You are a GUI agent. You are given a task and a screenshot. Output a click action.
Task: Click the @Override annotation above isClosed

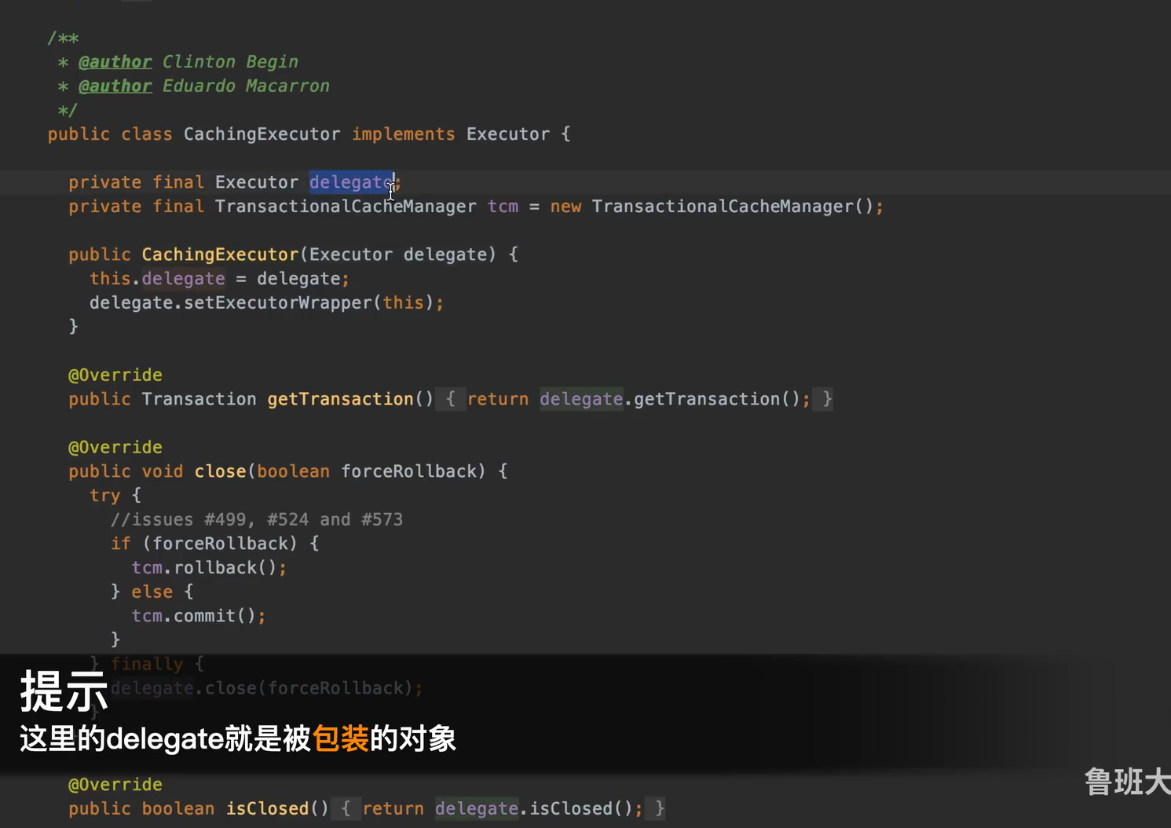point(115,785)
